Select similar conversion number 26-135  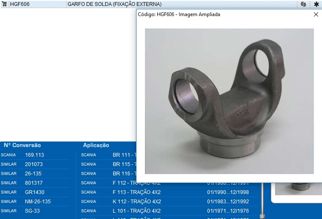tap(33, 174)
